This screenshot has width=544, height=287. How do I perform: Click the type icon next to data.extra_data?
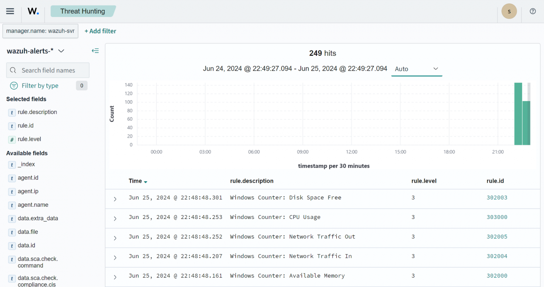point(12,219)
